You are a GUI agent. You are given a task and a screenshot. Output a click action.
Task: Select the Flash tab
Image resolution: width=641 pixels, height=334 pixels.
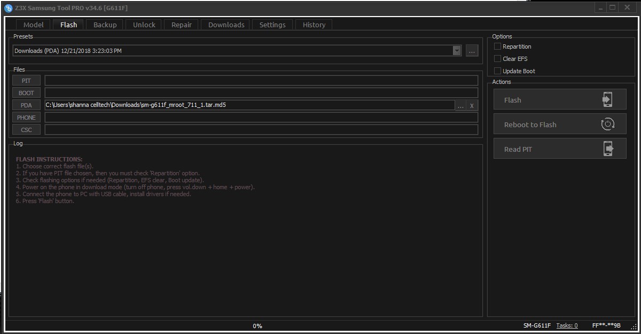tap(68, 25)
